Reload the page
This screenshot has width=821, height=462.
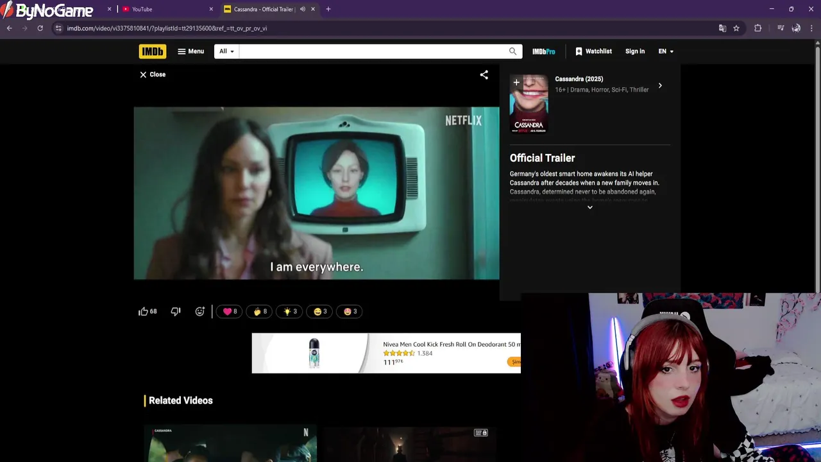40,28
